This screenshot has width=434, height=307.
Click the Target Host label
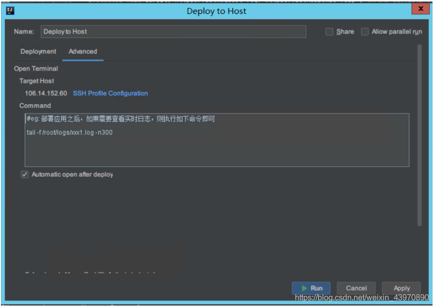(36, 81)
